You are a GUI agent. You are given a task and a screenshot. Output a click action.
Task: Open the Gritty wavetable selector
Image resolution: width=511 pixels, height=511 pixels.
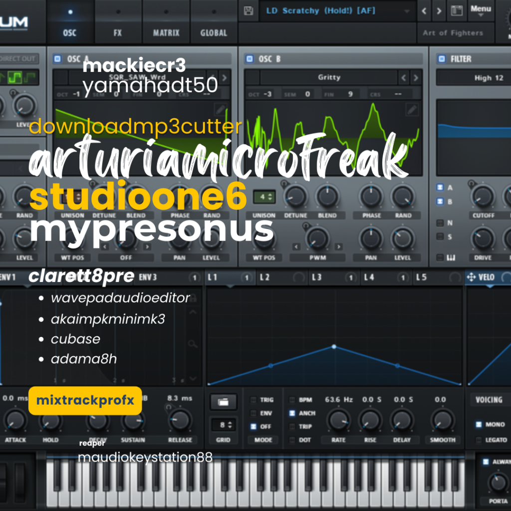pyautogui.click(x=329, y=77)
